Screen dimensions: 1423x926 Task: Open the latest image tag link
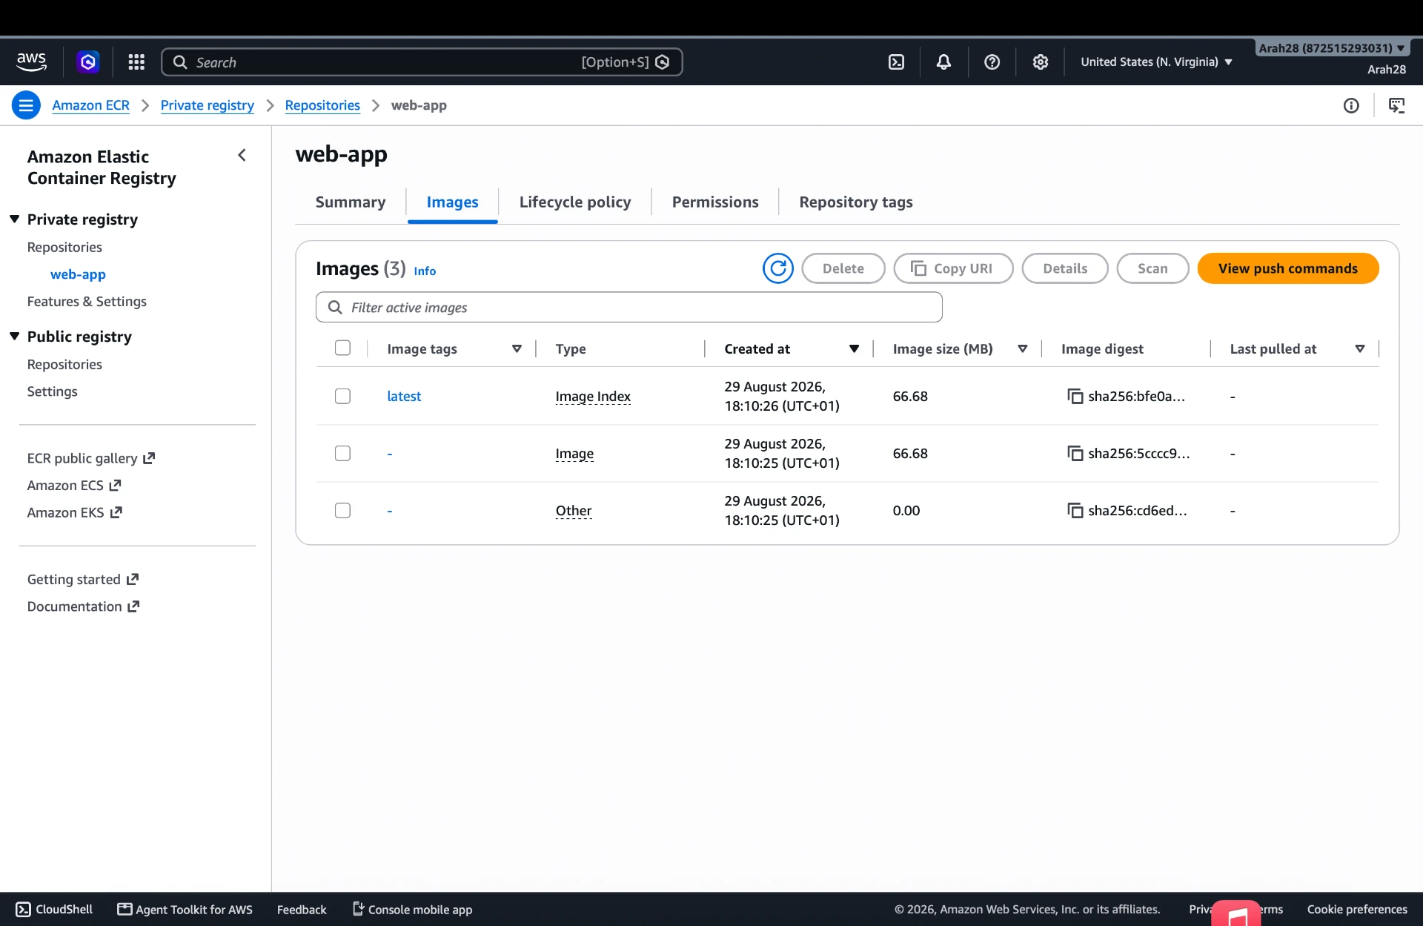point(404,397)
